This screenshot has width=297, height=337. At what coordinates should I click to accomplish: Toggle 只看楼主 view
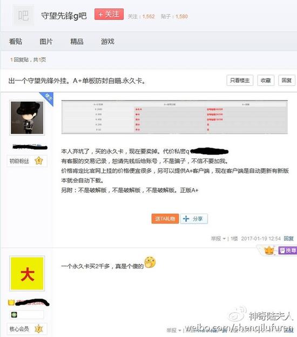pos(240,81)
